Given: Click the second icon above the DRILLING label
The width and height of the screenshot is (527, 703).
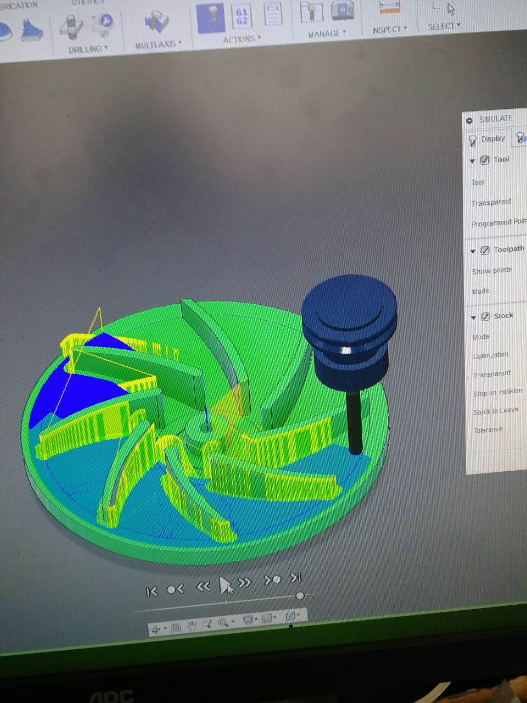Looking at the screenshot, I should coord(102,25).
